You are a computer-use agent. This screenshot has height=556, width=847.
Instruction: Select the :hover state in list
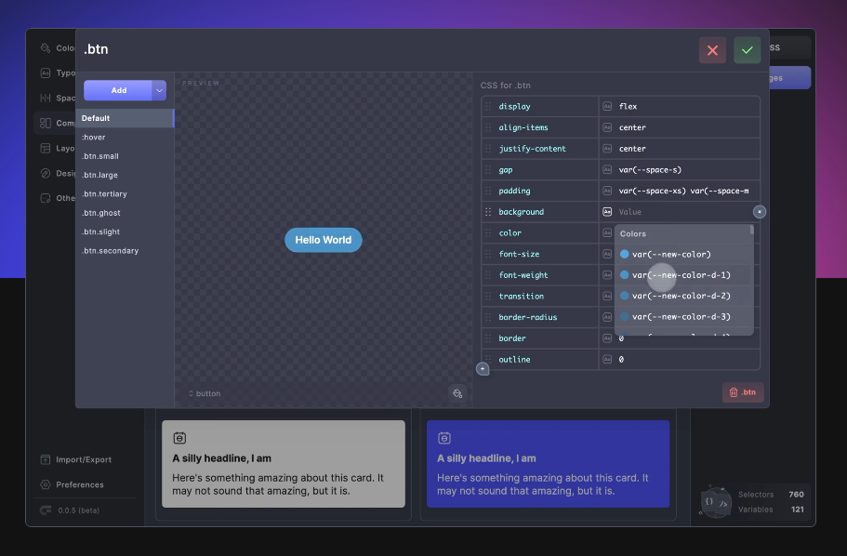tap(94, 138)
